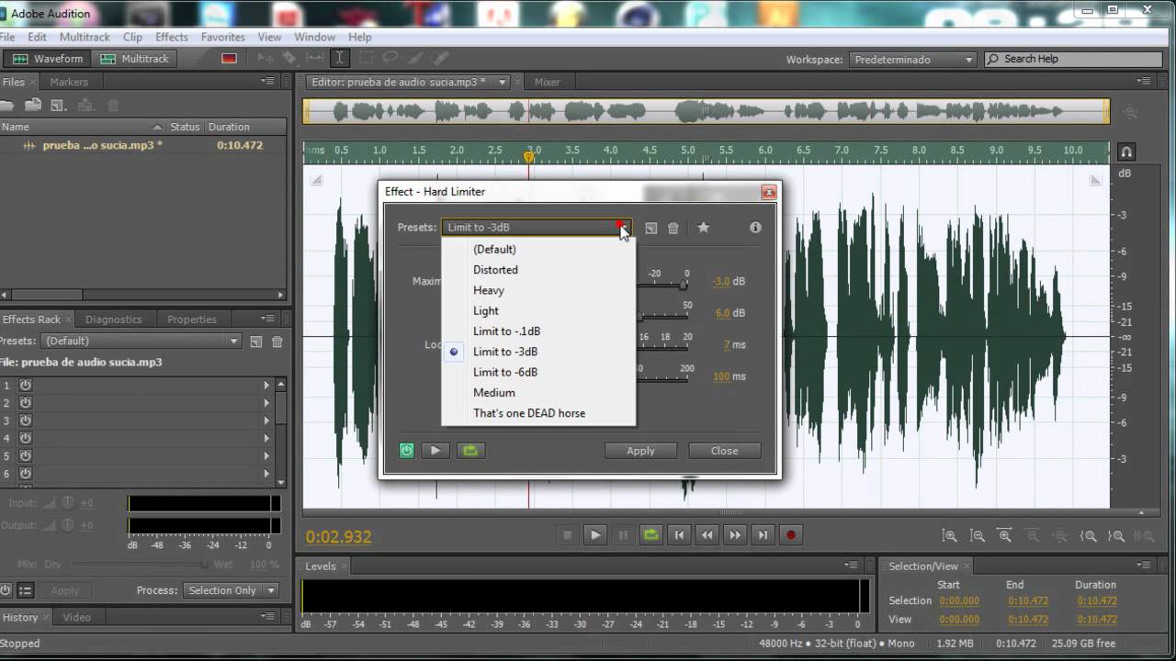Click the timeline playhead marker
The image size is (1176, 661).
tap(528, 157)
